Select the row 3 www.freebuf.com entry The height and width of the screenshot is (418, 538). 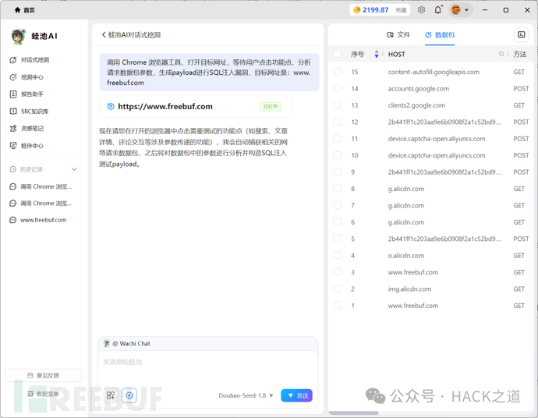pos(413,272)
